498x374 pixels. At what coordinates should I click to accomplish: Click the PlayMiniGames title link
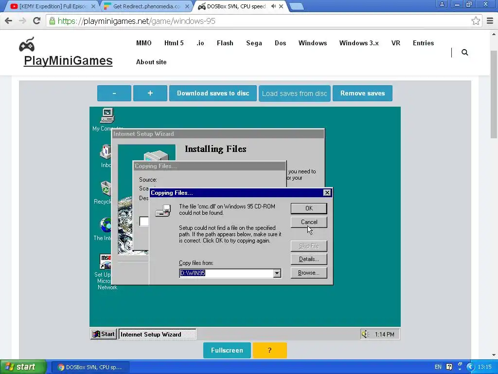click(68, 60)
